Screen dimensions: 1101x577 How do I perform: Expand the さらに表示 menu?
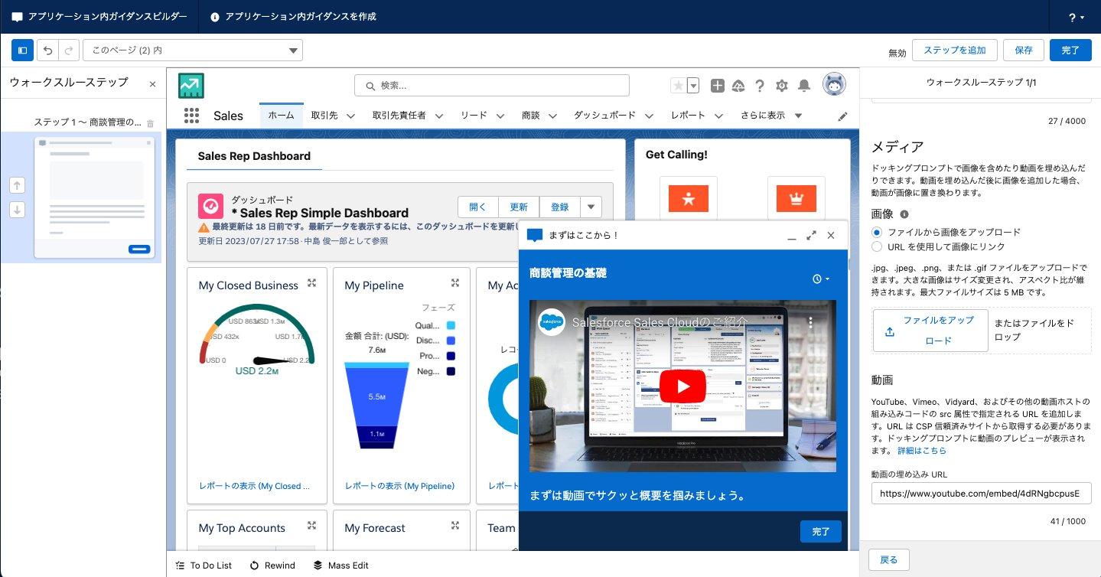pos(771,115)
